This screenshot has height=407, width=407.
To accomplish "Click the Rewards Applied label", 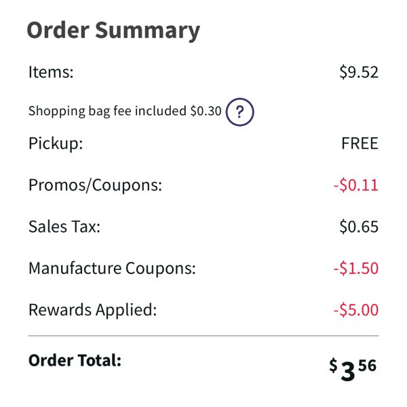I will point(93,310).
